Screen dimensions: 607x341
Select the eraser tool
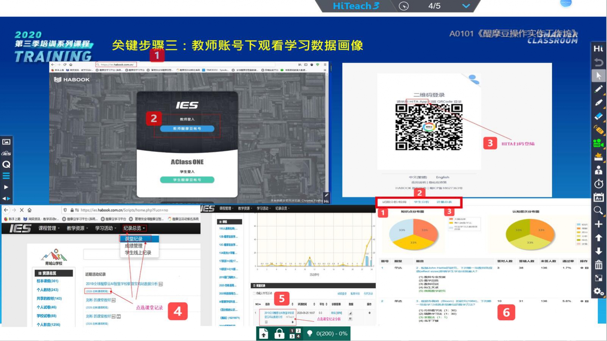click(x=598, y=116)
